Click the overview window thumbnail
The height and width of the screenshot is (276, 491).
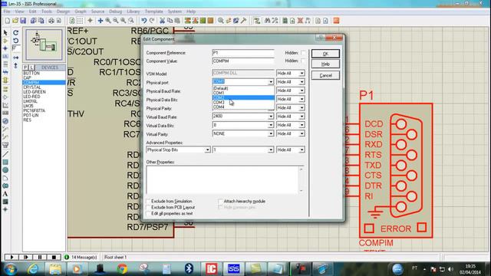[44, 44]
